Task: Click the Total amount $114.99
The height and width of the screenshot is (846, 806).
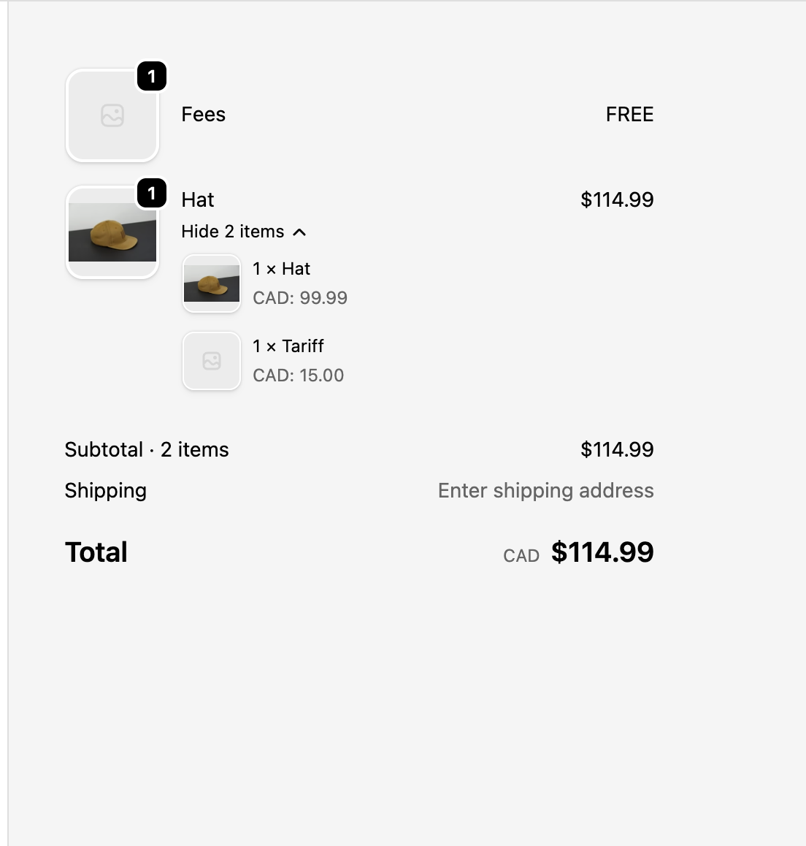Action: click(602, 552)
